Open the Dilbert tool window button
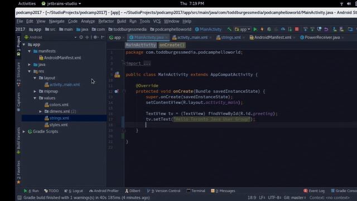The height and width of the screenshot is (201, 357). (133, 191)
